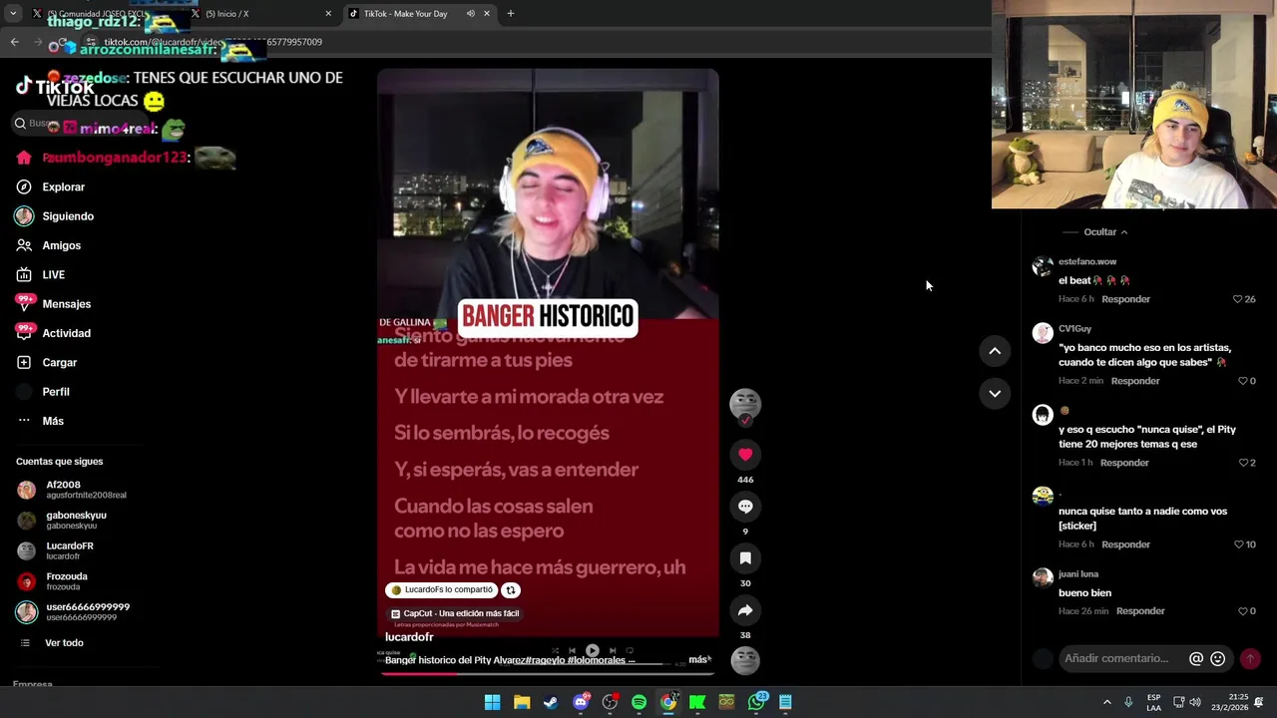
Task: Open the lucardofr username on the video
Action: tap(409, 637)
